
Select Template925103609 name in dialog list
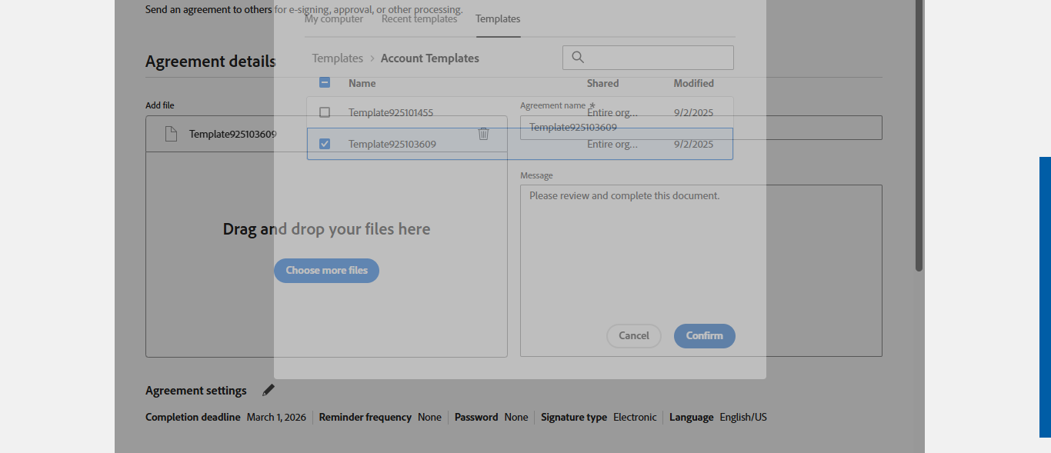(392, 144)
